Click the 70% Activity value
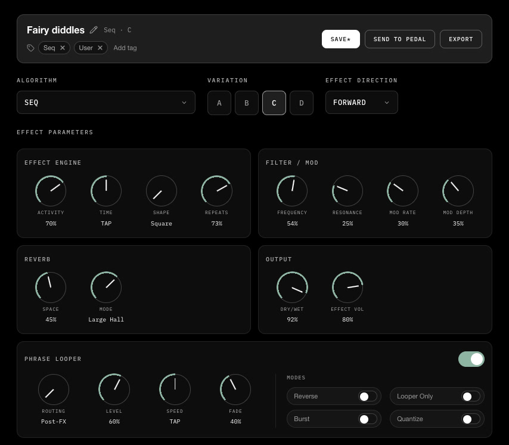Screen dimensions: 509x445 tap(51, 224)
